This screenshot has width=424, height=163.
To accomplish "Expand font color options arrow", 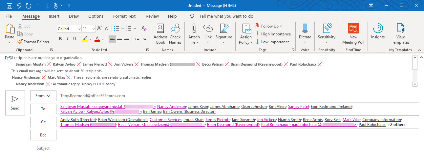I will [x=103, y=39].
